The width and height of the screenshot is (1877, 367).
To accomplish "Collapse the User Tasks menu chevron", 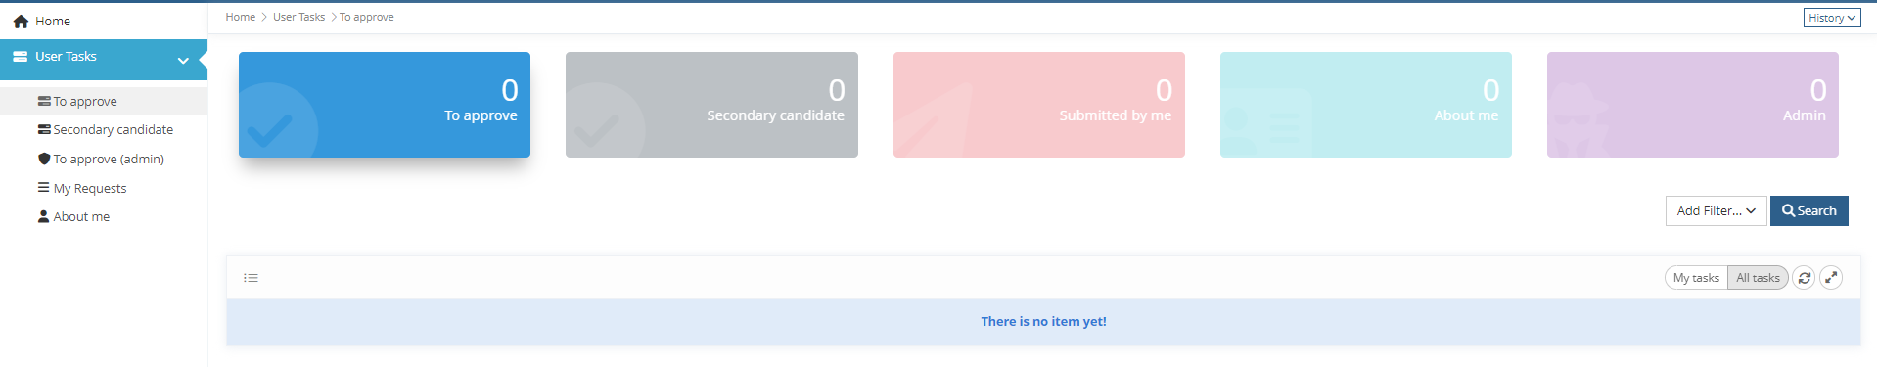I will 183,60.
